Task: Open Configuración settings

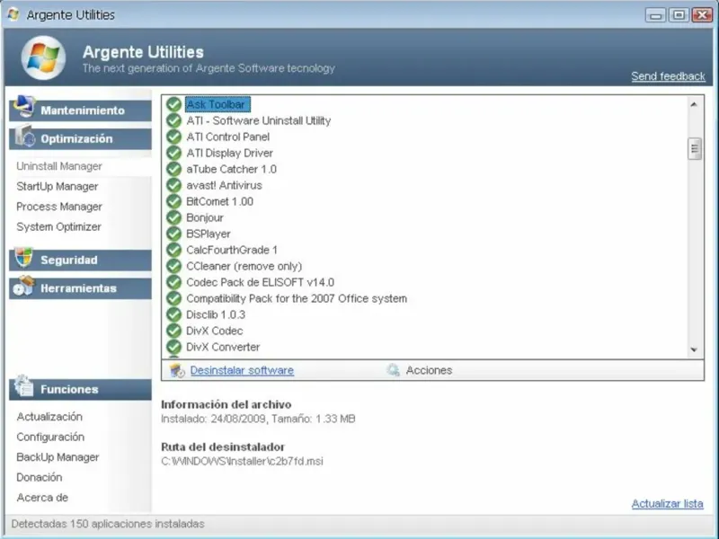Action: pos(50,437)
